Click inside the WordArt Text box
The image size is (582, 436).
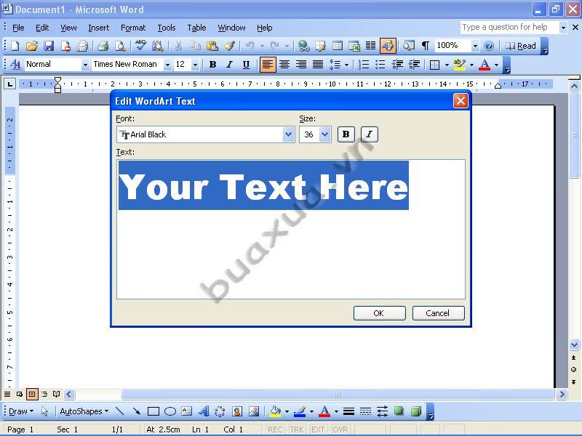point(290,229)
